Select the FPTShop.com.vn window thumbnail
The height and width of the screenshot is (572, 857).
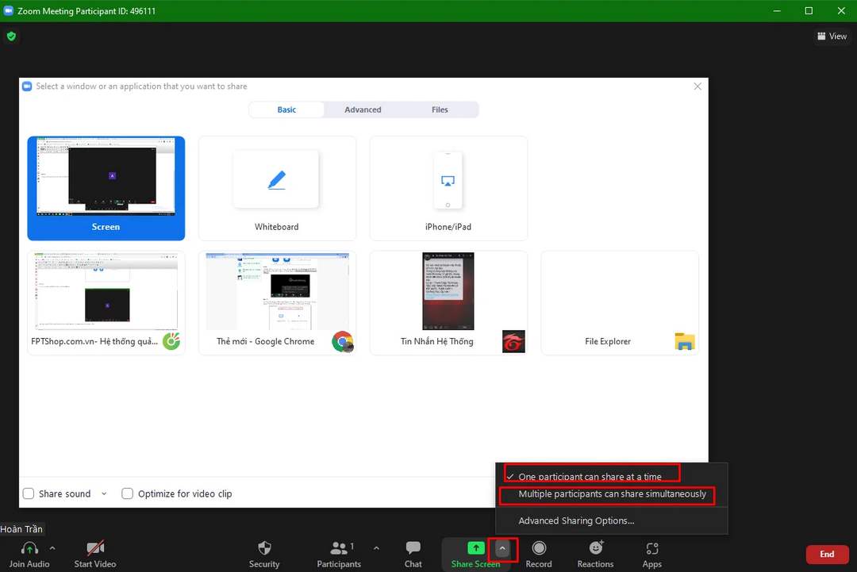click(x=106, y=303)
